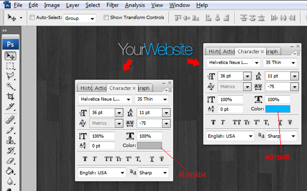Open English: USA dropdown in blue-swatch panel
307x191 pixels.
pyautogui.click(x=230, y=136)
